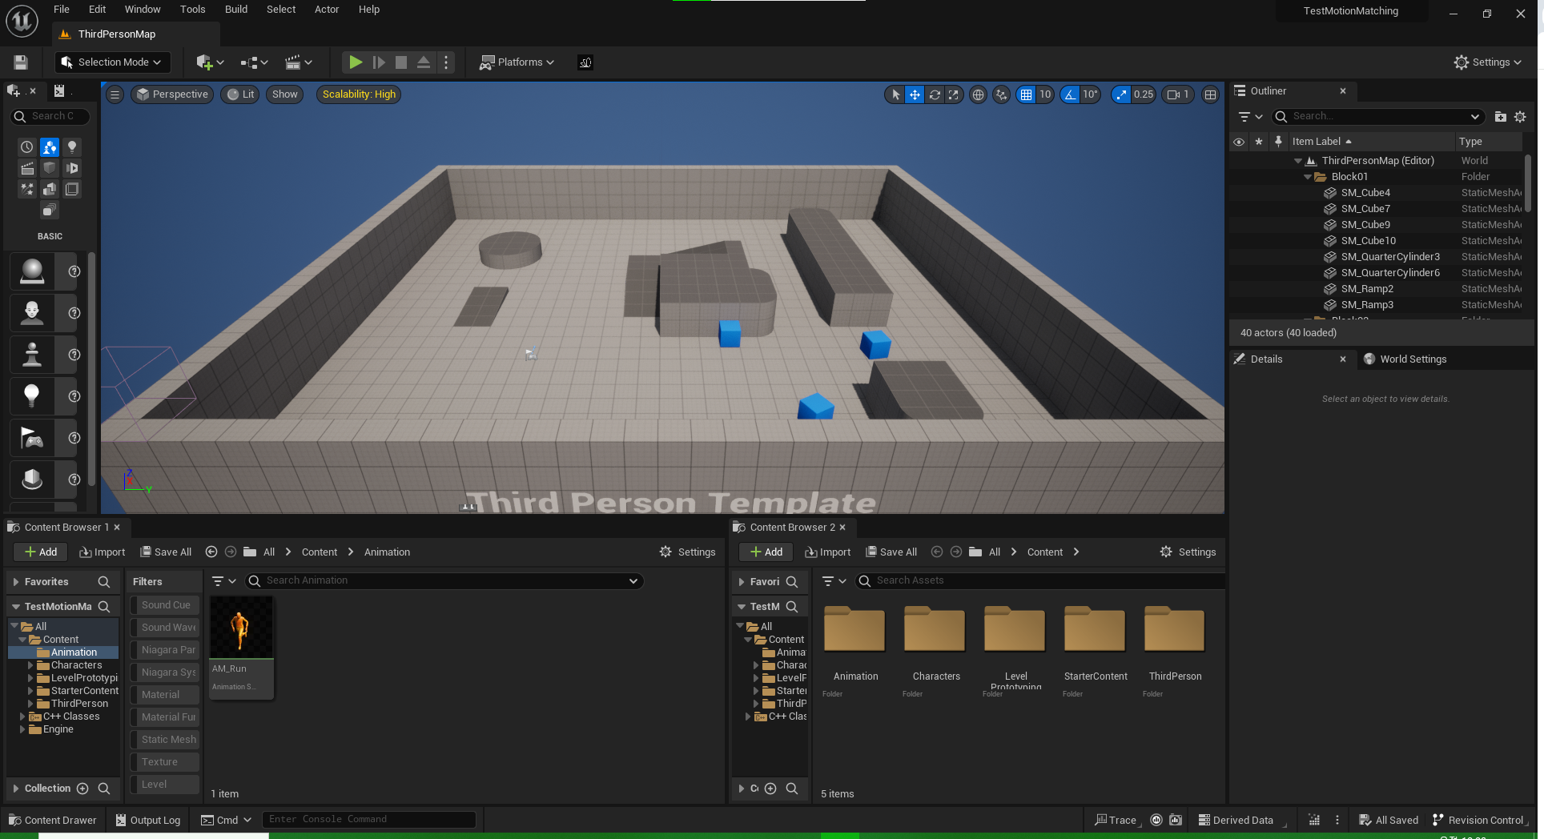Image resolution: width=1544 pixels, height=839 pixels.
Task: Toggle the Texture filter in Content Browser 1
Action: click(x=166, y=762)
